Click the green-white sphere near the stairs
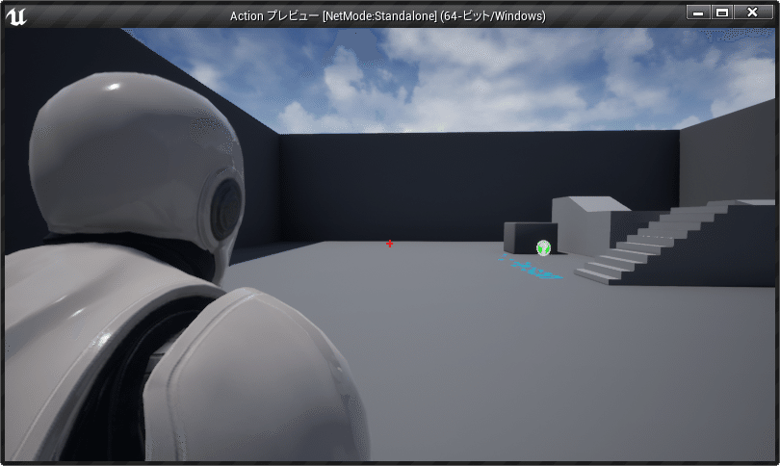The height and width of the screenshot is (466, 780). pos(543,247)
